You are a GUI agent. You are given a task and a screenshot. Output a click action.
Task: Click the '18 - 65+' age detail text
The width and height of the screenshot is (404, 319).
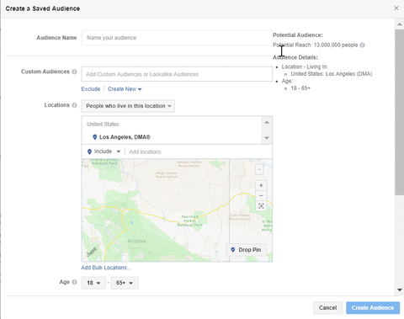(300, 88)
